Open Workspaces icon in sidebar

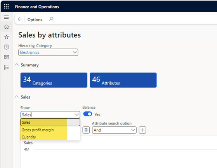6,57
